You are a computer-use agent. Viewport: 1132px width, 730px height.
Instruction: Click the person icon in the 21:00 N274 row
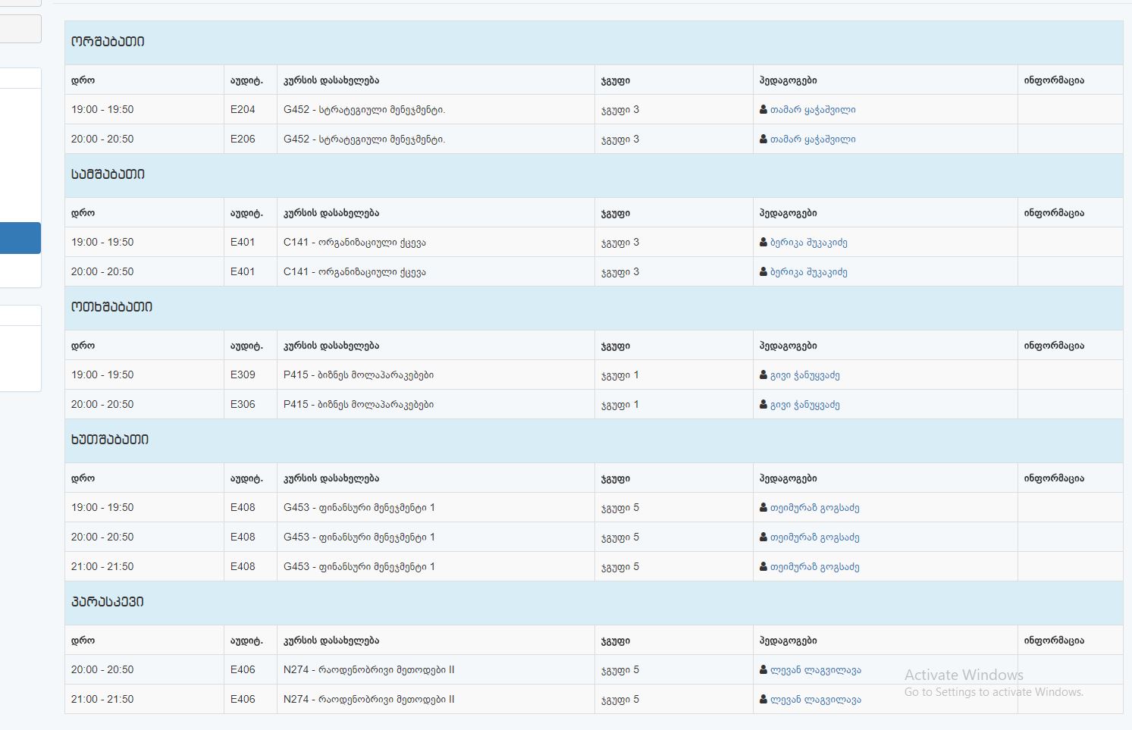[764, 700]
